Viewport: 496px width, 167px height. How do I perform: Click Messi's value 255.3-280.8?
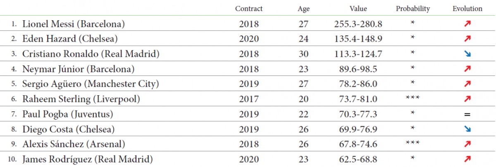[x=358, y=24]
